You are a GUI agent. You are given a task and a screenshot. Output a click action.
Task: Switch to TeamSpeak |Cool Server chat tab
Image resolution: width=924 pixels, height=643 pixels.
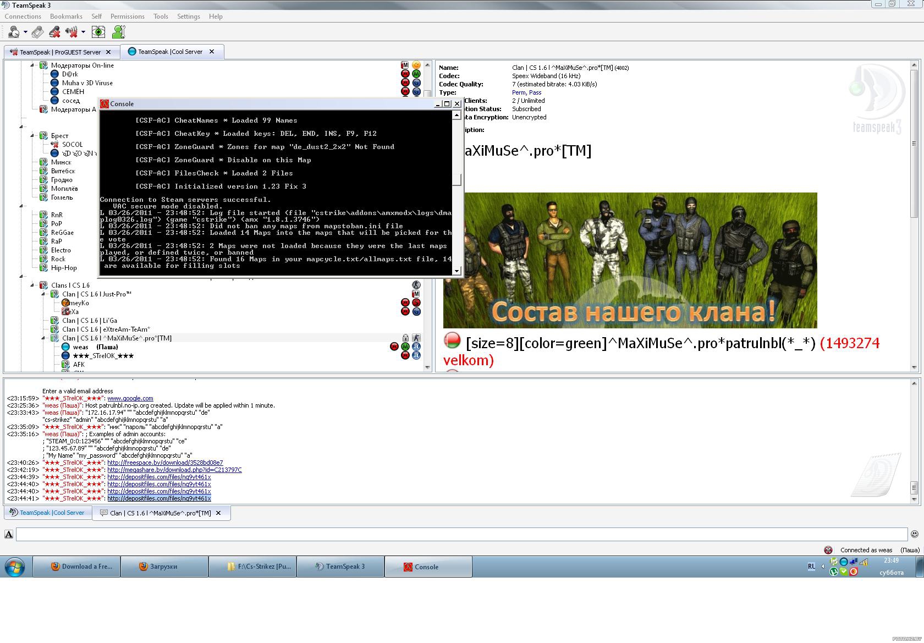coord(47,513)
